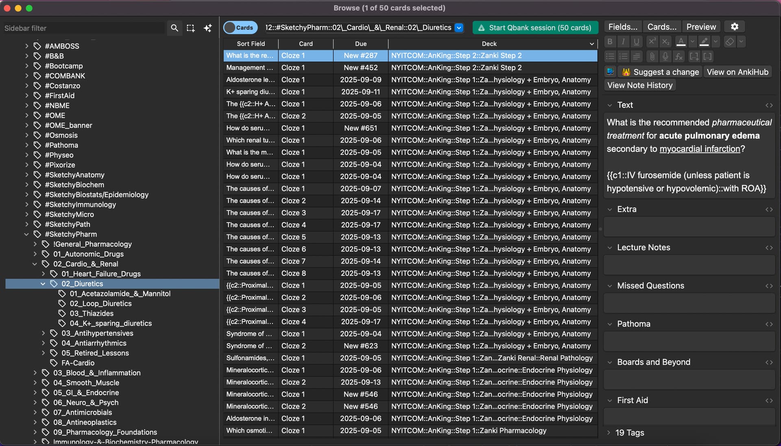
Task: Open editor settings gear icon
Action: (735, 27)
